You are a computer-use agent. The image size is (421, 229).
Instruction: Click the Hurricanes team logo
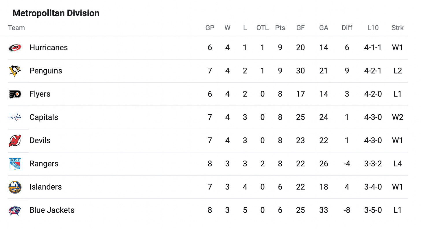coord(15,48)
